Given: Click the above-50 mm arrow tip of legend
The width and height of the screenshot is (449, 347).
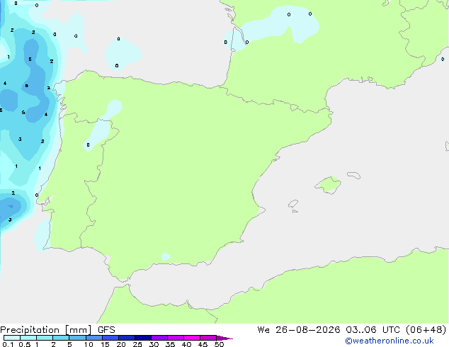Looking at the screenshot, I should (224, 338).
